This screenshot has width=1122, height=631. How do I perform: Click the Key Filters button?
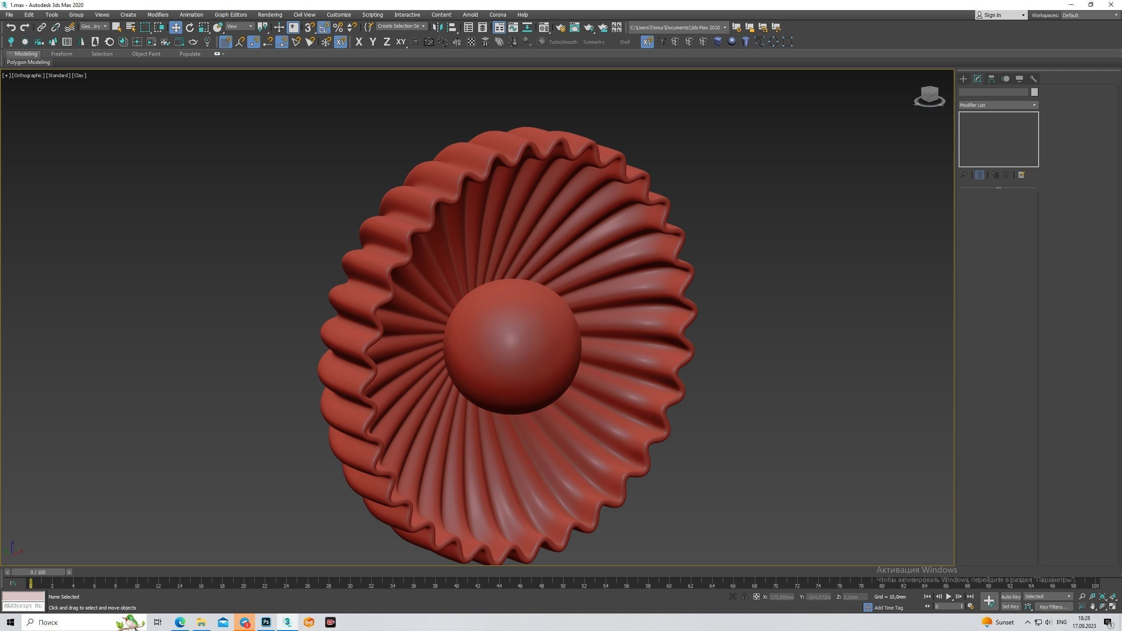point(1053,606)
